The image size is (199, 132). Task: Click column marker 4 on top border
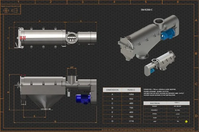pos(114,2)
